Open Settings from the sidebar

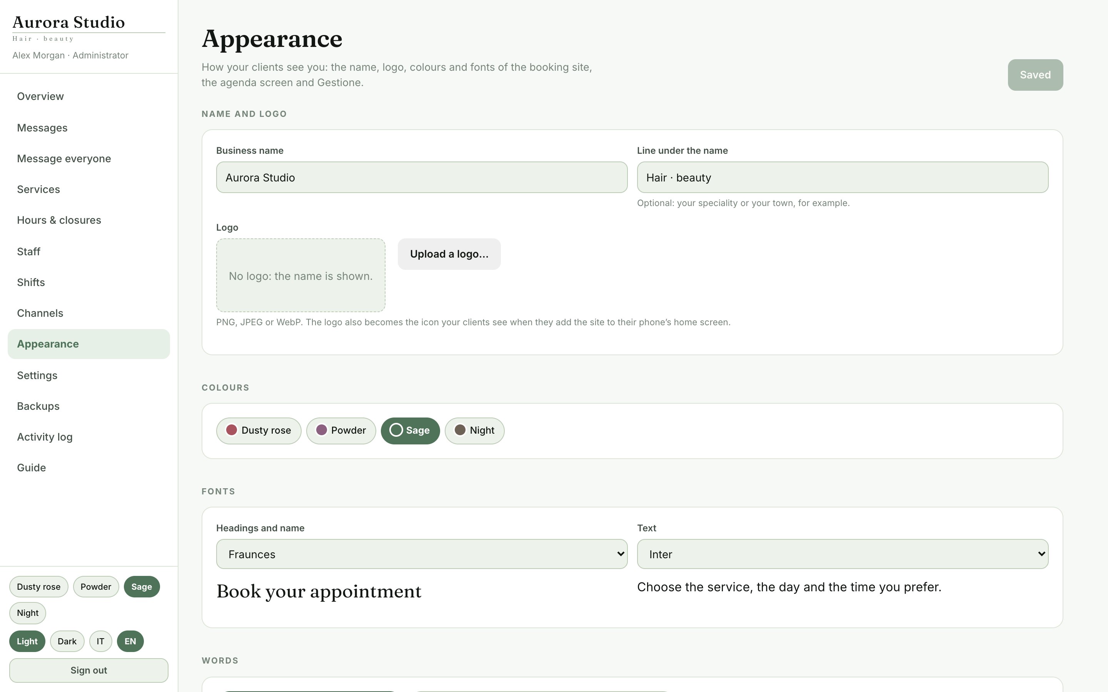click(x=89, y=375)
